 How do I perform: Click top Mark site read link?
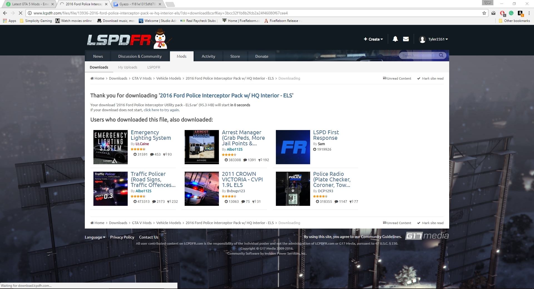[x=431, y=78]
